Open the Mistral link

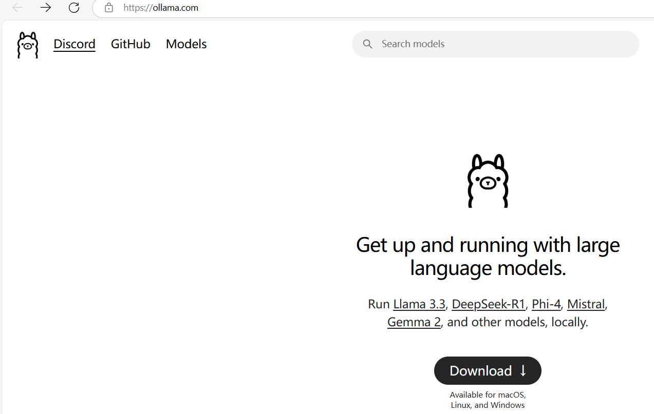click(586, 304)
